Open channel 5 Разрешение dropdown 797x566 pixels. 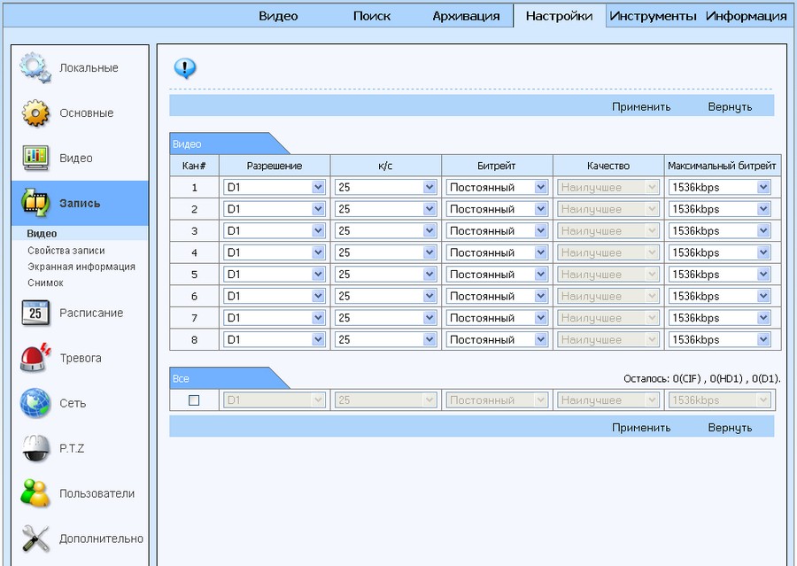point(275,274)
